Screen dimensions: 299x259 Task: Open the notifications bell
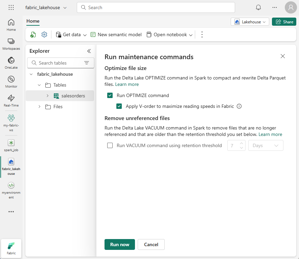click(x=258, y=7)
